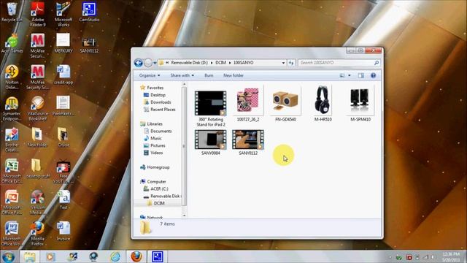
Task: Launch CamStudio desktop shortcut
Action: point(89,12)
